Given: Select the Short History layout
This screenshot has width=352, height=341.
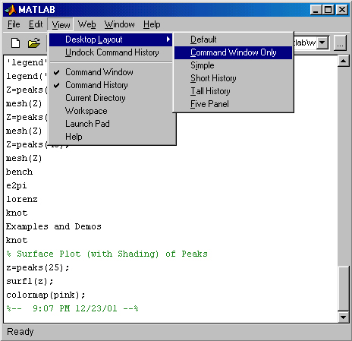Looking at the screenshot, I should point(233,78).
